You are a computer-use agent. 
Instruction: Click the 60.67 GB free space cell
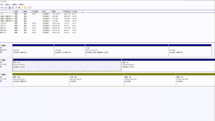pos(67,14)
